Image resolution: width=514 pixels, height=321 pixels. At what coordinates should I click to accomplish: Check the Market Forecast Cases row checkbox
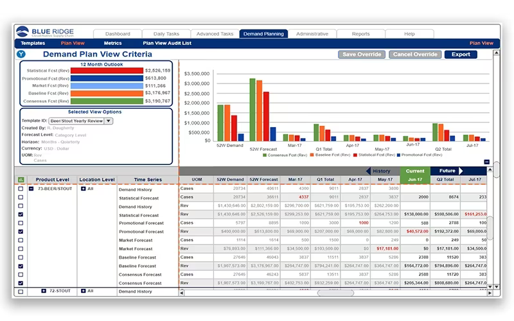(21, 240)
